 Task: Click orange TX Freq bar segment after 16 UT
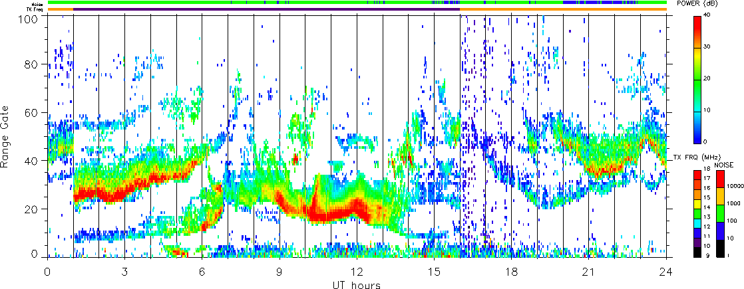(563, 9)
